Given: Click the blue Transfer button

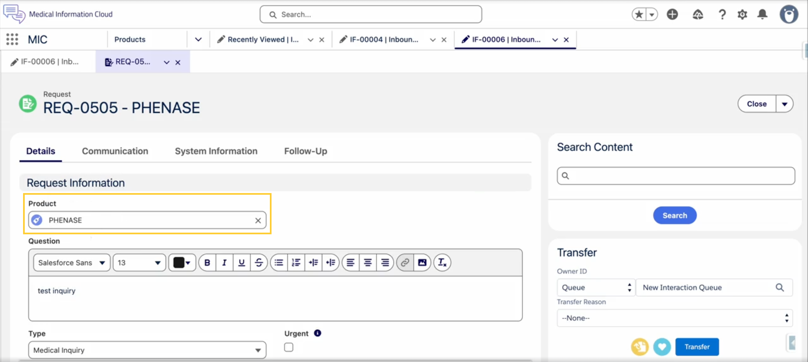Looking at the screenshot, I should 697,347.
